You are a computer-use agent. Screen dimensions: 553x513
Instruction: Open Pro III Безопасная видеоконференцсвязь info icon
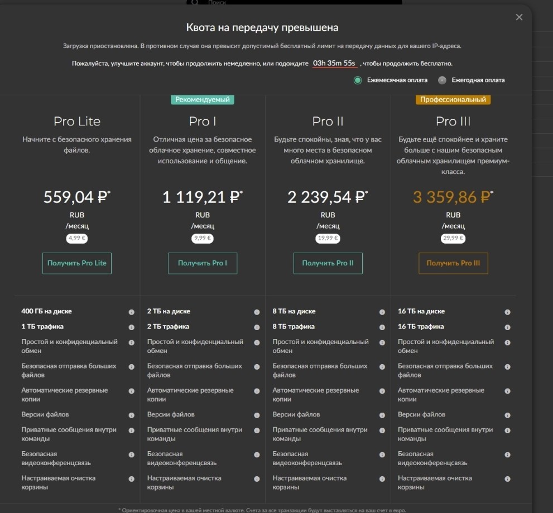tap(507, 454)
